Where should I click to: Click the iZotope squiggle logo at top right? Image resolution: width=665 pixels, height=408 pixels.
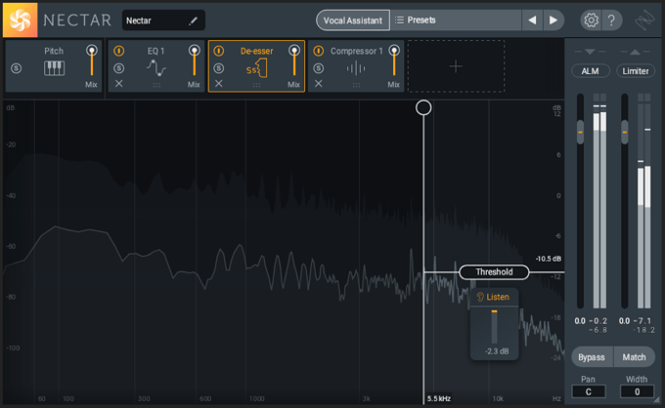(x=644, y=20)
